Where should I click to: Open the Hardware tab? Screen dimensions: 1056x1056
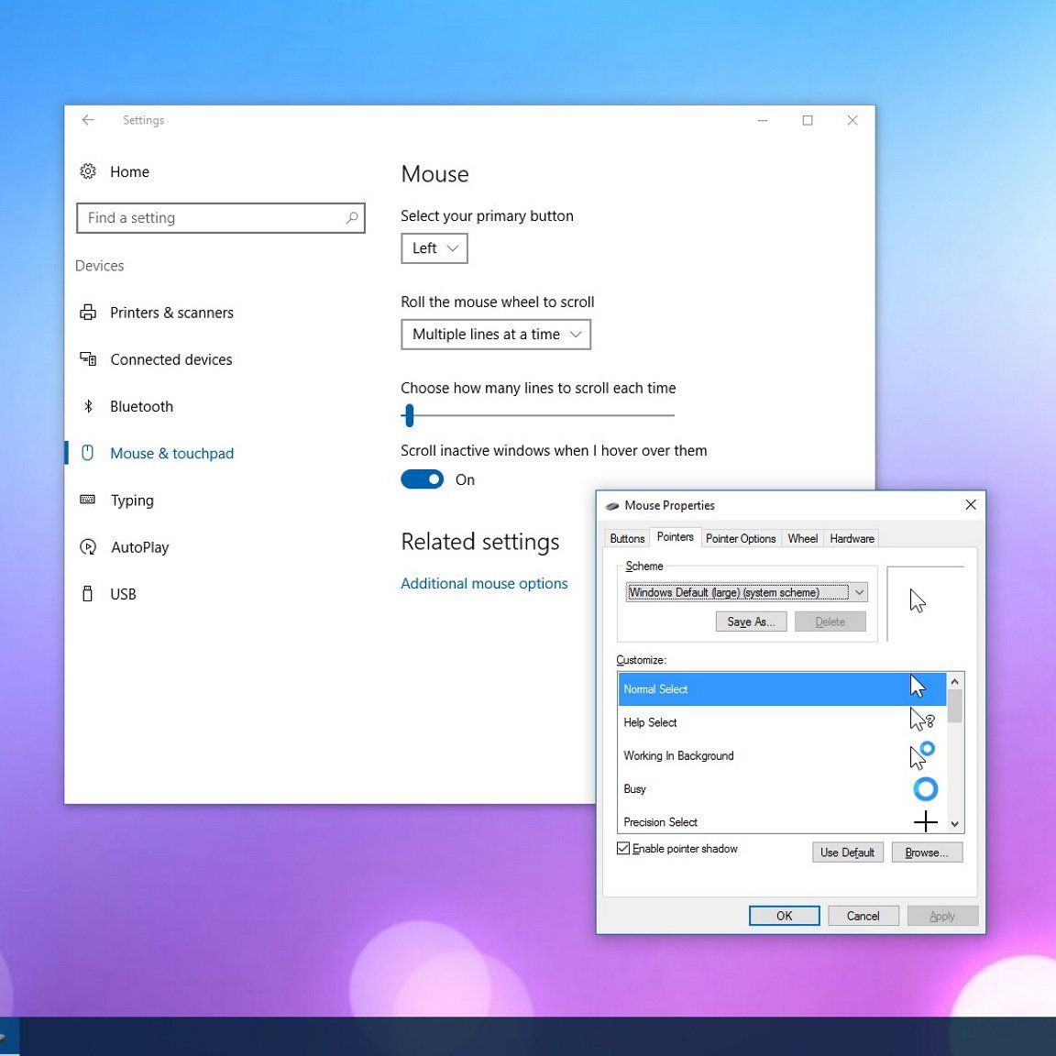[x=852, y=539]
